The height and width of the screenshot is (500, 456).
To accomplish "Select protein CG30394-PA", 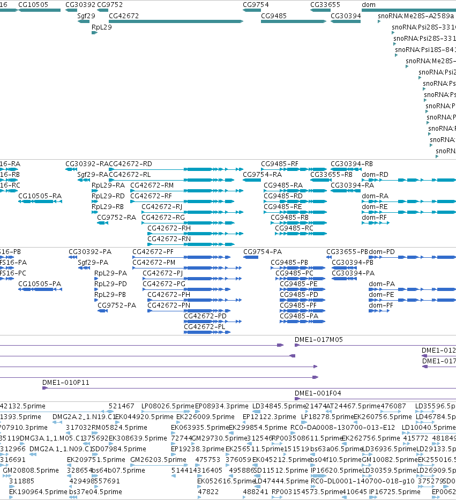I will pyautogui.click(x=345, y=279).
